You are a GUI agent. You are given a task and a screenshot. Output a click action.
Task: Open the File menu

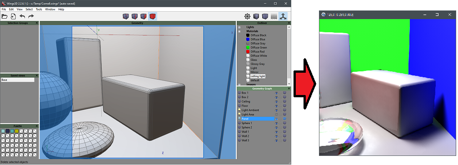click(x=4, y=10)
